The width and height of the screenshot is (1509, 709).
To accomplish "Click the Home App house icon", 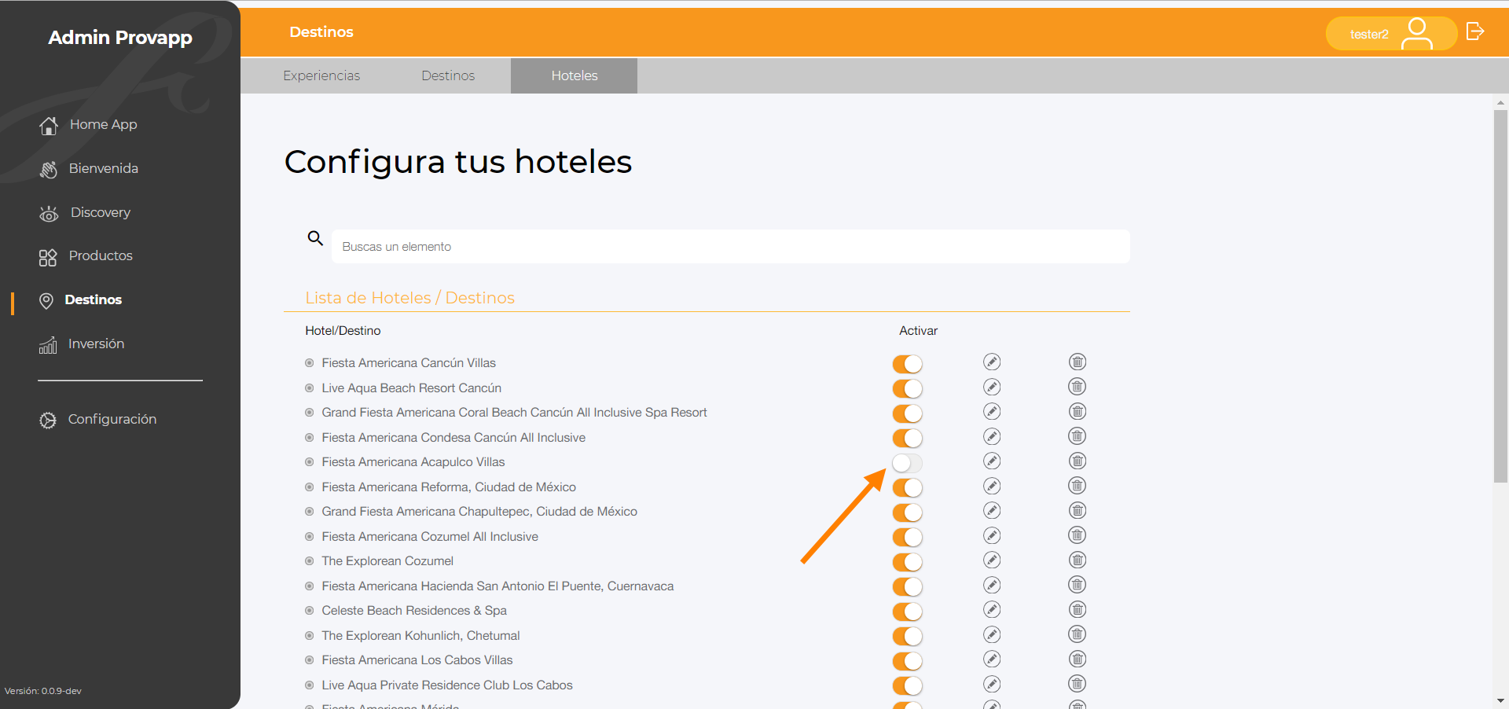I will [x=49, y=126].
